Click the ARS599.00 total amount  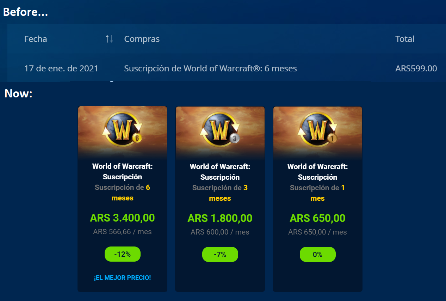pyautogui.click(x=416, y=68)
